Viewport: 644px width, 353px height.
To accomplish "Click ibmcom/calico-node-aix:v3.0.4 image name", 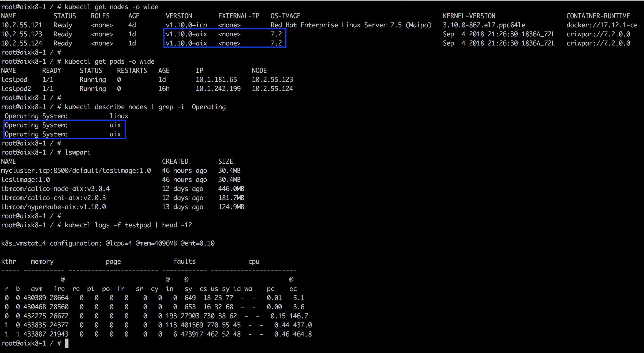I will click(55, 189).
